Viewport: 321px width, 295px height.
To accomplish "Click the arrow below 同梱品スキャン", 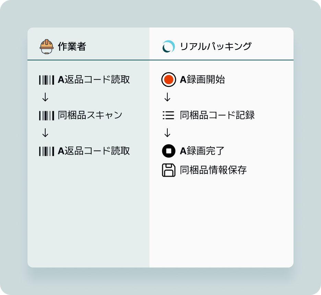I will tap(45, 133).
